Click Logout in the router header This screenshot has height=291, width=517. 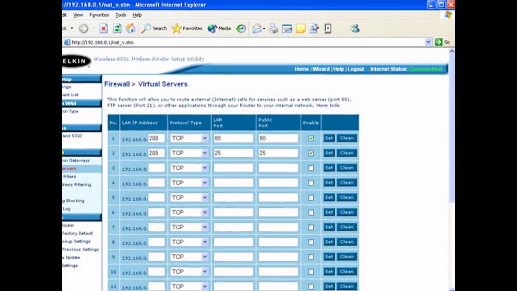[356, 69]
